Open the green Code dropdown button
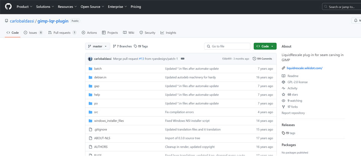 click(x=265, y=46)
